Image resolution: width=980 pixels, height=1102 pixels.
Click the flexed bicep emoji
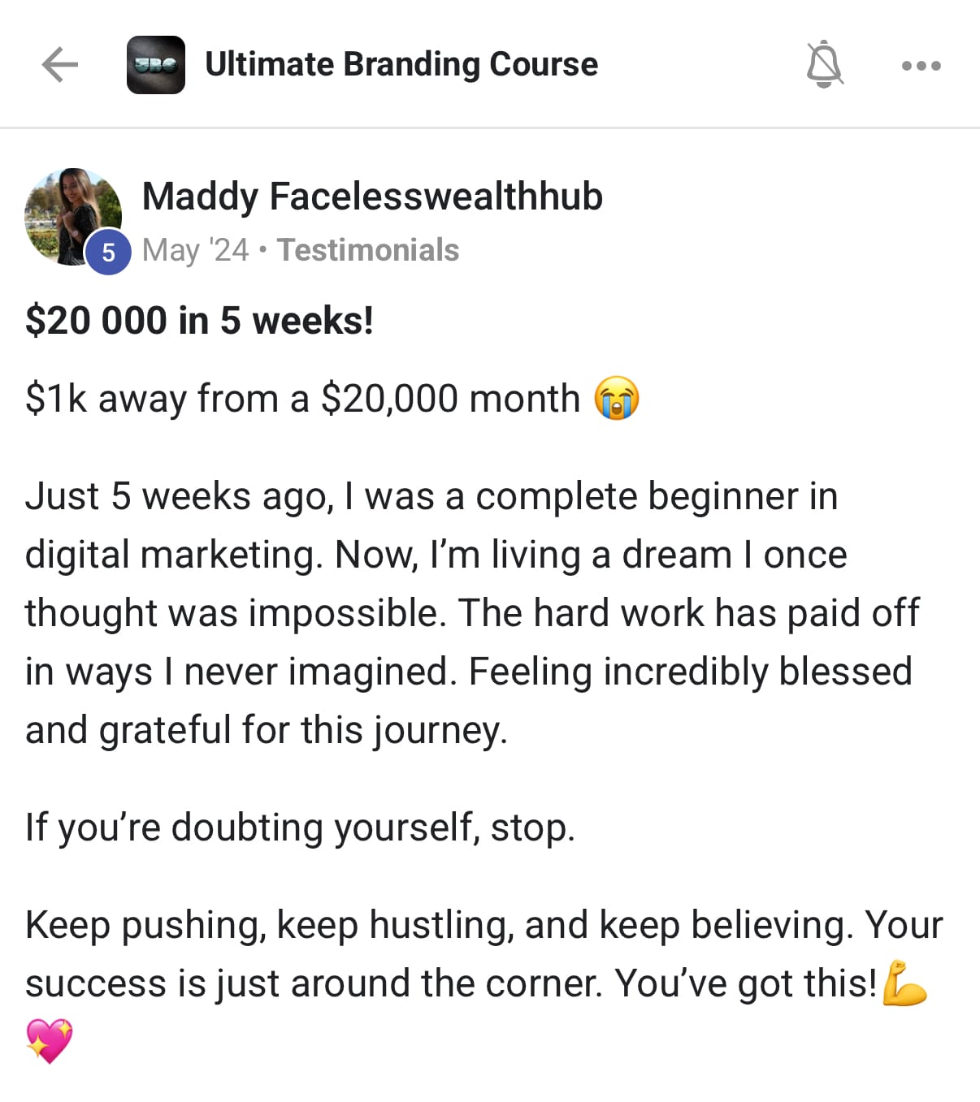(x=904, y=983)
